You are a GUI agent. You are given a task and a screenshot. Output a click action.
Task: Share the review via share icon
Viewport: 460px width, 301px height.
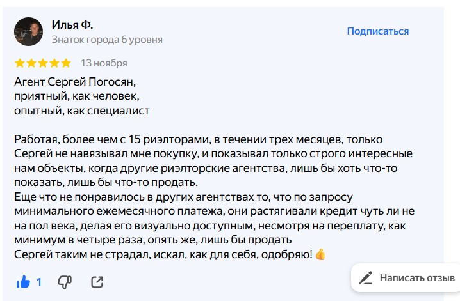[97, 282]
